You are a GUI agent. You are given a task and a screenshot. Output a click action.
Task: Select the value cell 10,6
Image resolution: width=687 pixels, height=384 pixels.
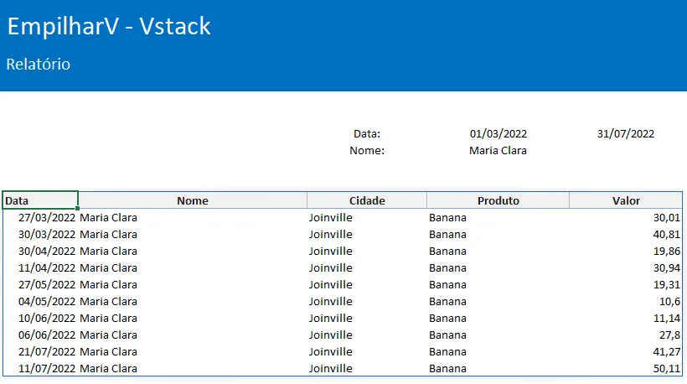pos(670,302)
